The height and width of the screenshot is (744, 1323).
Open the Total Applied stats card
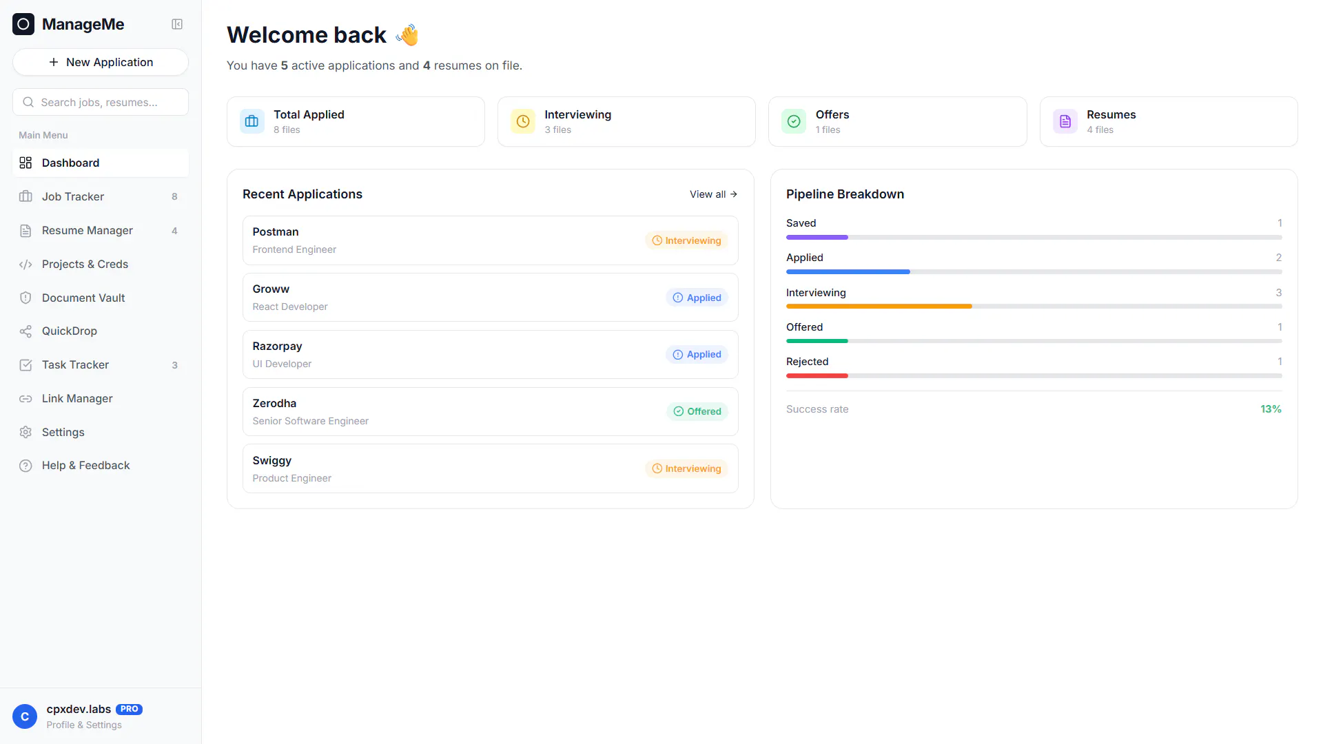pyautogui.click(x=356, y=121)
